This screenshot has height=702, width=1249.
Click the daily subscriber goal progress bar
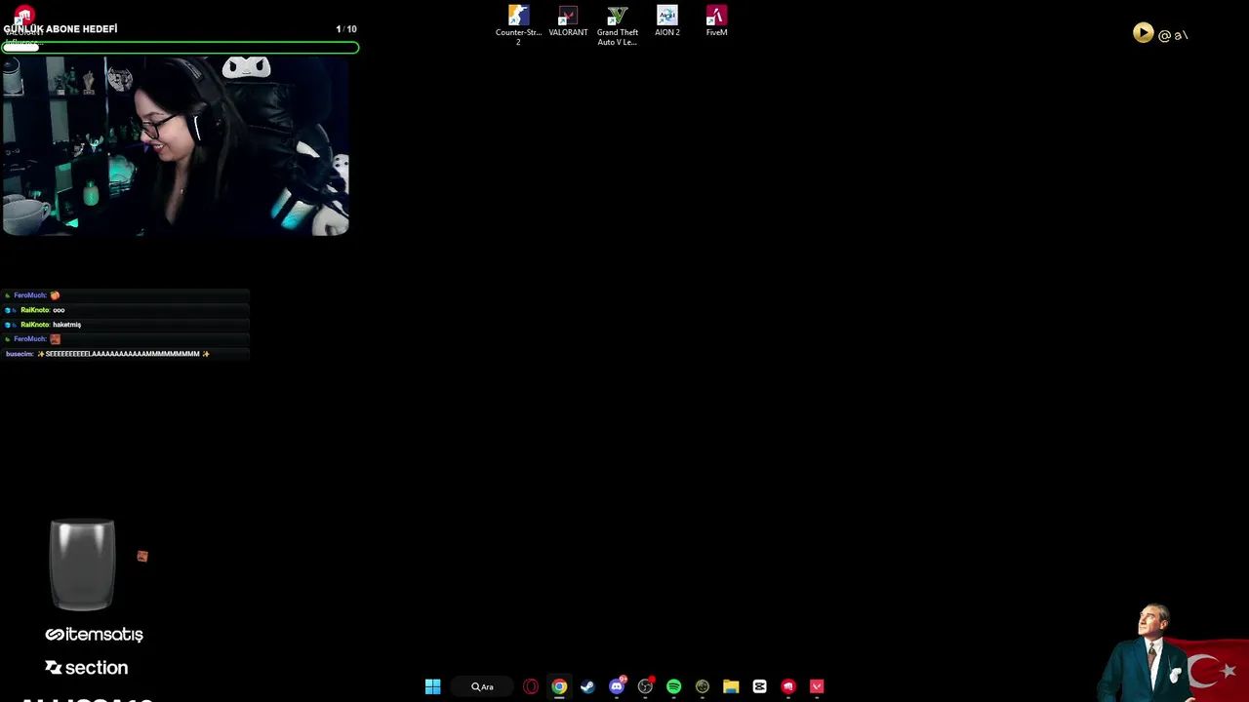[181, 47]
